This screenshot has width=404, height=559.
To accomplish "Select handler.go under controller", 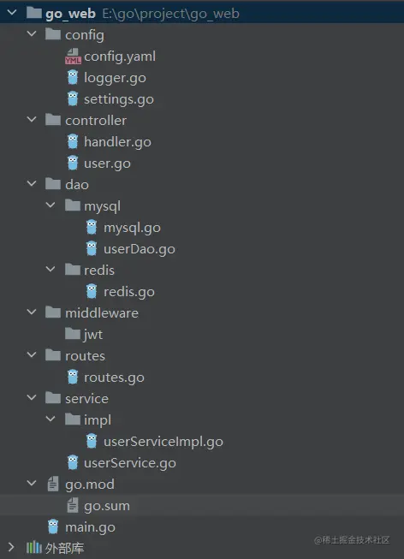I will pos(117,142).
